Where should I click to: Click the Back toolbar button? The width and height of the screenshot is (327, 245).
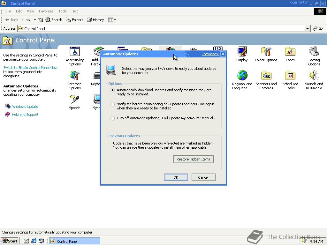pos(12,20)
